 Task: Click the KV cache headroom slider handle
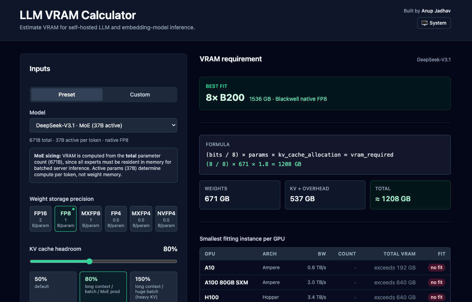[x=89, y=261]
